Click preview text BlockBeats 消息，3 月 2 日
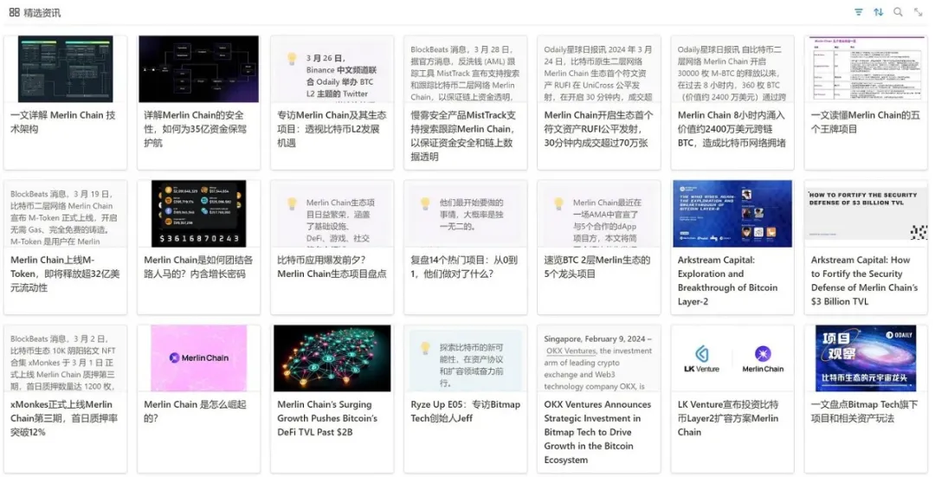The width and height of the screenshot is (935, 477). [x=63, y=362]
